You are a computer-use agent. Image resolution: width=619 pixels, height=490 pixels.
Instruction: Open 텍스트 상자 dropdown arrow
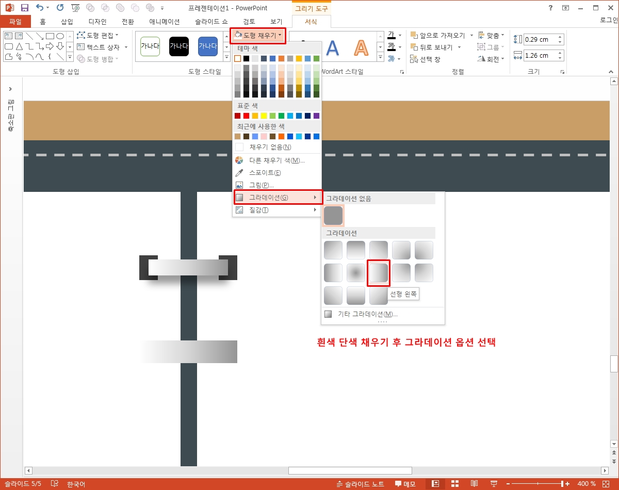[x=126, y=47]
